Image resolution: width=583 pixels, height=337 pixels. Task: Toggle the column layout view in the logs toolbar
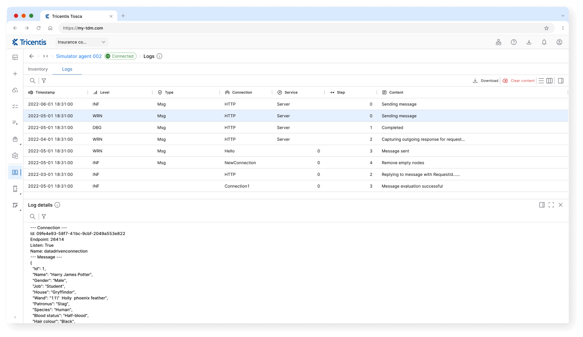point(550,80)
